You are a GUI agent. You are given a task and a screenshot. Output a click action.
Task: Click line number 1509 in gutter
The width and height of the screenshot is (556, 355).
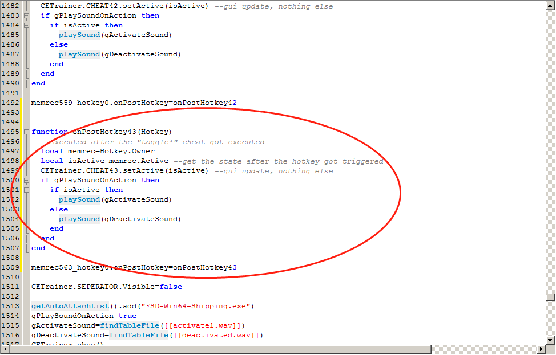(x=10, y=267)
